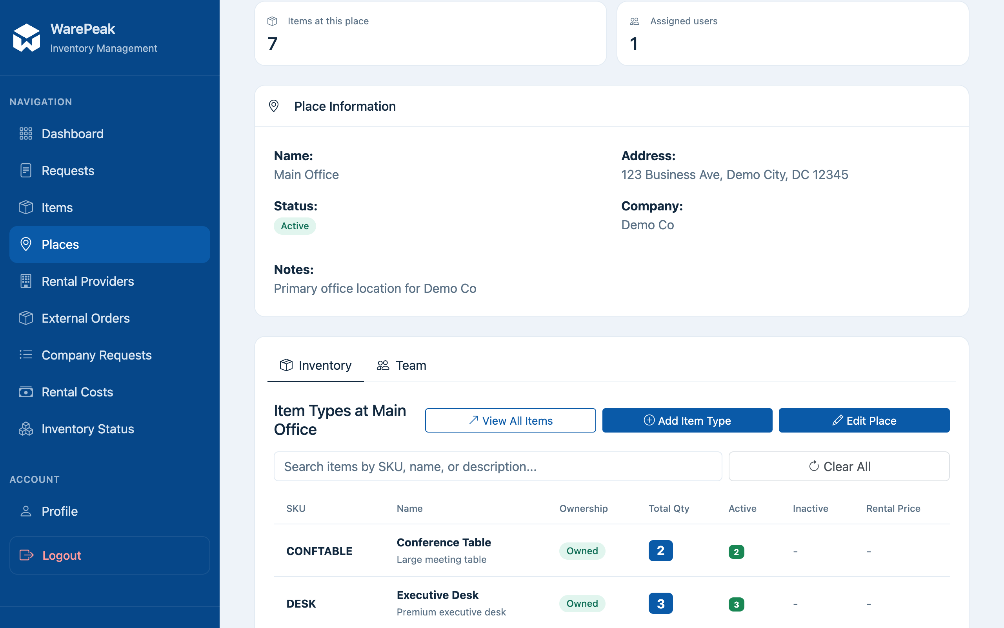Click the Executive Desk item name
1004x628 pixels.
coord(437,595)
